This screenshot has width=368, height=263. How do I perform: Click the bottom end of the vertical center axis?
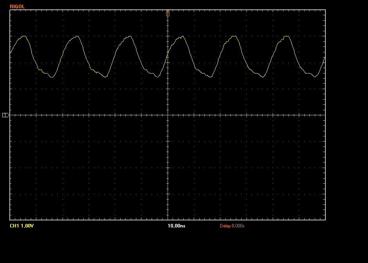pyautogui.click(x=168, y=219)
